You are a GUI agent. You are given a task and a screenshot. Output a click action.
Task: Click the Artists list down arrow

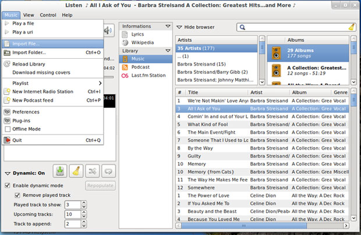262,81
